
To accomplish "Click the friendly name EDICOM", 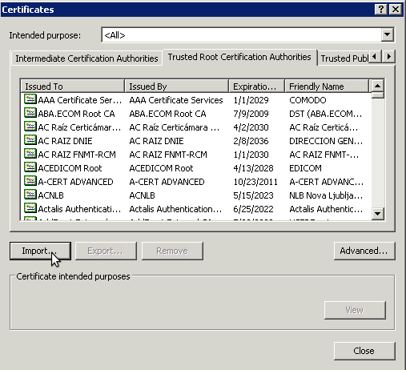I will pyautogui.click(x=305, y=168).
